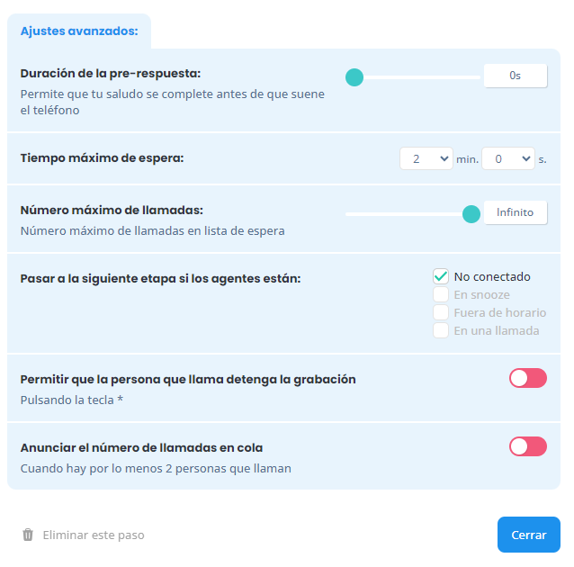The width and height of the screenshot is (574, 567).
Task: Click the Fuera de horario label text
Action: pyautogui.click(x=500, y=312)
